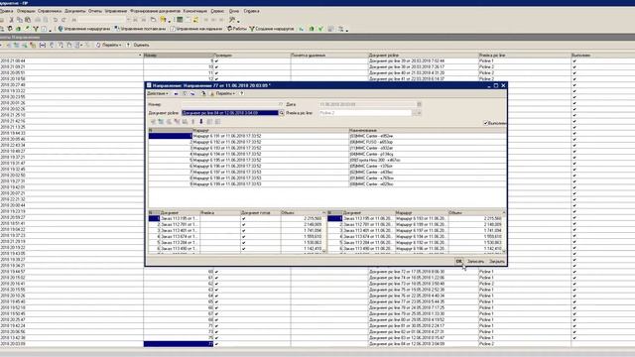635x357 pixels.
Task: Toggle Документ готов for Заказ 113 401 row
Action: click(243, 231)
